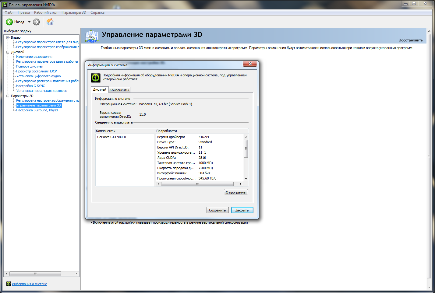Viewport: 435px width, 293px height.
Task: Click the Информация о системе link
Action: coord(30,284)
